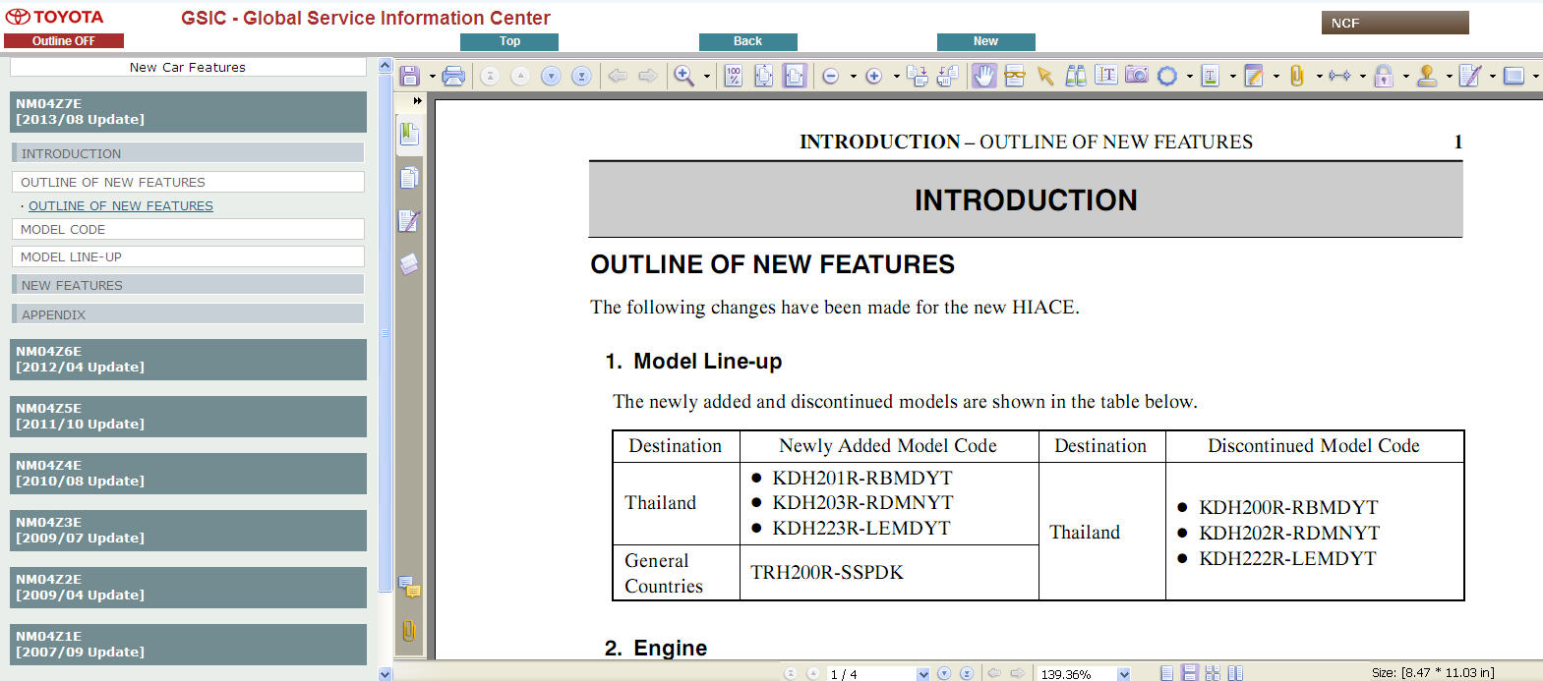Open the drawing shapes dropdown arrow

pos(1189,77)
